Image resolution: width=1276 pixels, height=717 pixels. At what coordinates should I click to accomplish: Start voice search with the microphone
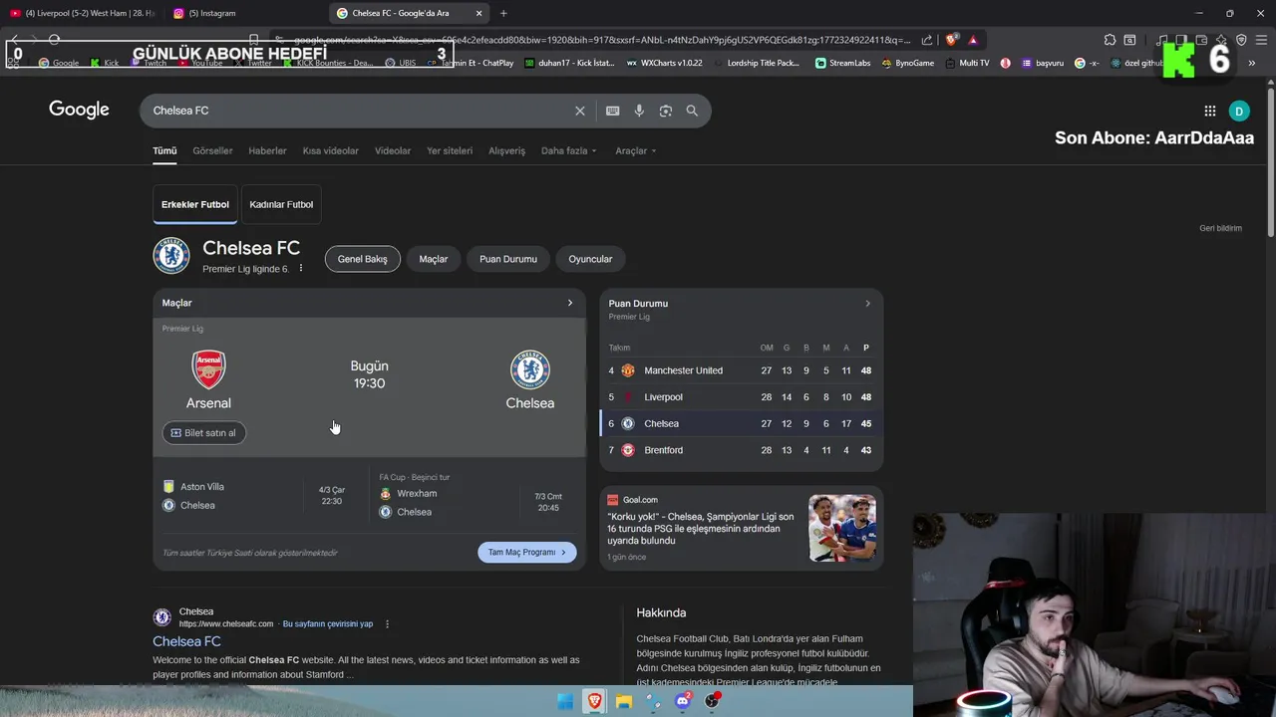[639, 111]
